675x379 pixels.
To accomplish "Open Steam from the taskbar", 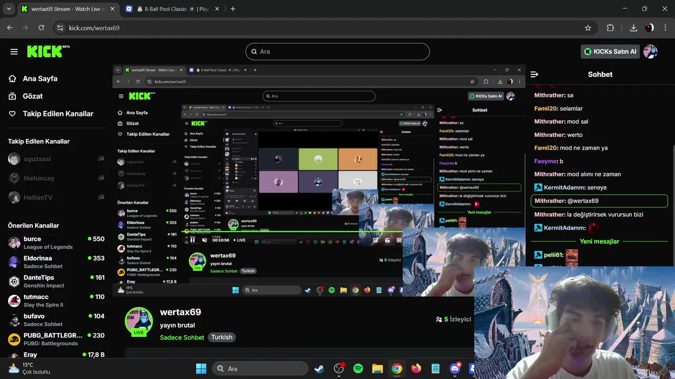I will [319, 368].
